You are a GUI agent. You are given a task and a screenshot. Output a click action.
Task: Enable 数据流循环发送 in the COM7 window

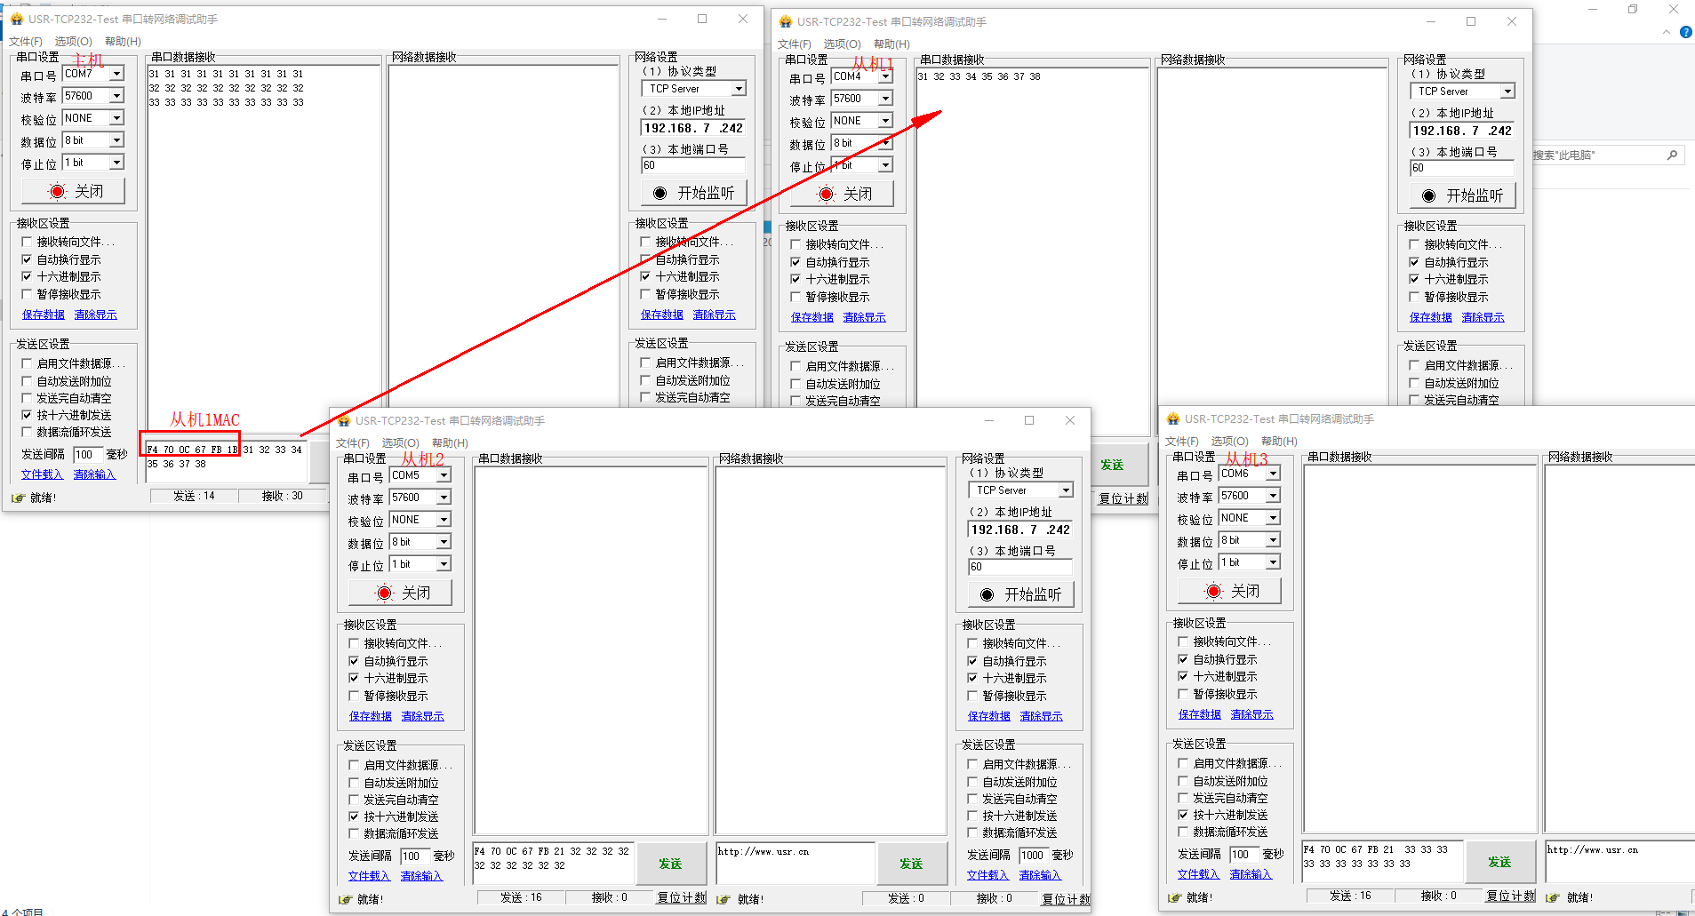(27, 432)
